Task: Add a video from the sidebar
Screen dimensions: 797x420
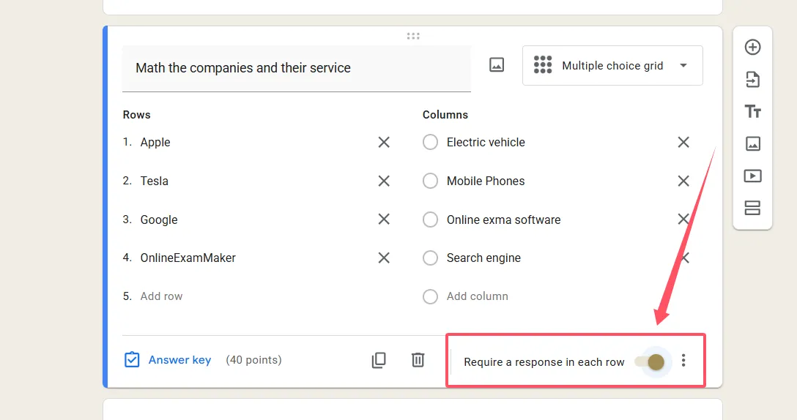Action: click(752, 176)
